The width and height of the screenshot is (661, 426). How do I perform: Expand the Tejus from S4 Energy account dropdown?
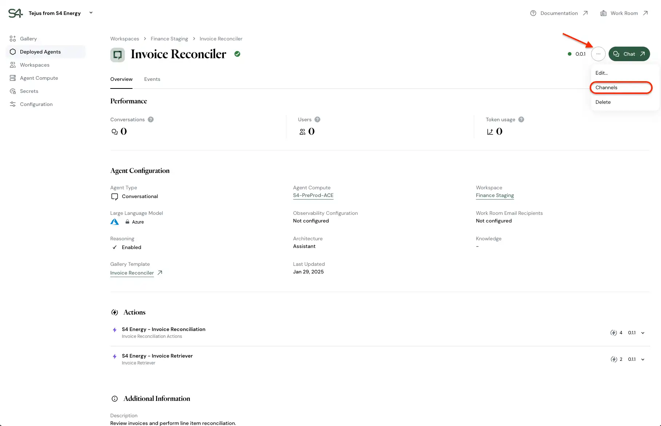tap(91, 13)
